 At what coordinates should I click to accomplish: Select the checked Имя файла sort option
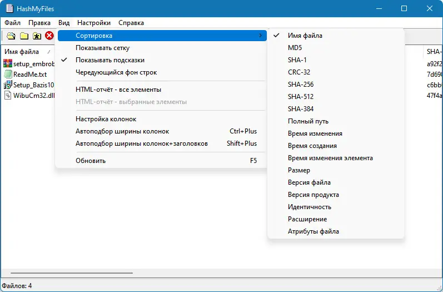pos(336,36)
